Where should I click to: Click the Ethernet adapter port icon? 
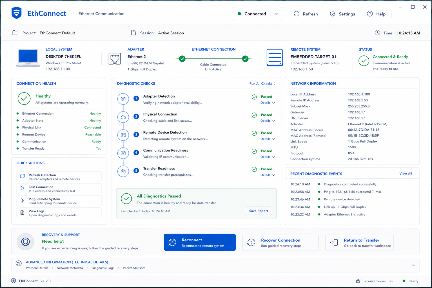(115, 59)
